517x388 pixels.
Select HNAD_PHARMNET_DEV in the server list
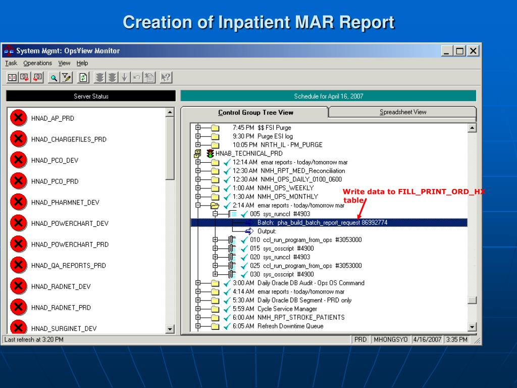[x=65, y=203]
